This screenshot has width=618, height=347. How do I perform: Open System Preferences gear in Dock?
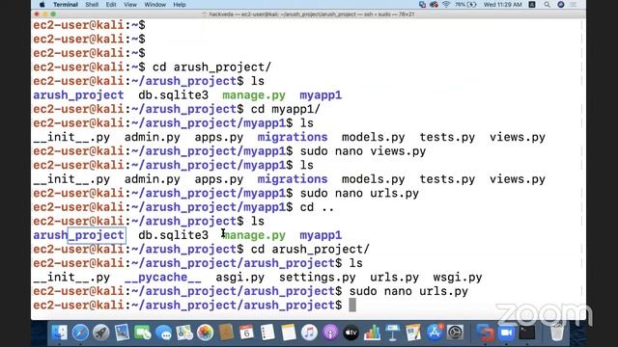[455, 333]
